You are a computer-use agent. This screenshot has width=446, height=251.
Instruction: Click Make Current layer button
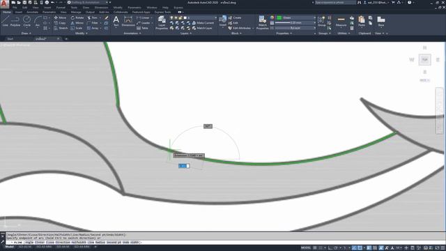click(x=203, y=23)
